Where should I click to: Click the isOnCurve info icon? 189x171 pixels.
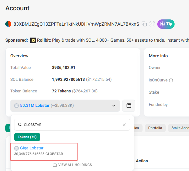(x=171, y=80)
